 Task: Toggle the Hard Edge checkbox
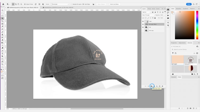click(83, 4)
